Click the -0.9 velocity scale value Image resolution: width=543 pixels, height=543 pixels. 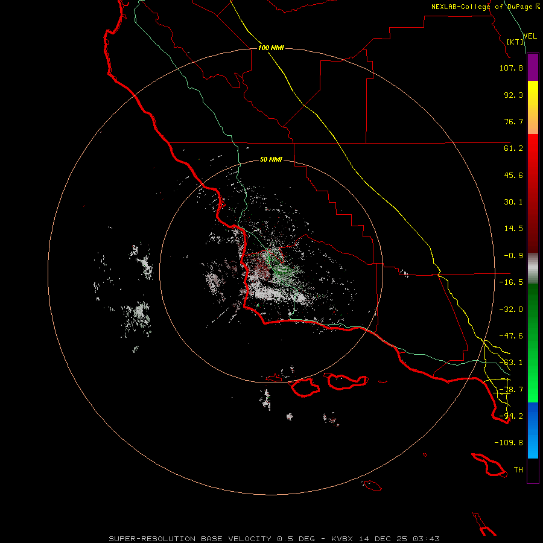click(x=513, y=256)
